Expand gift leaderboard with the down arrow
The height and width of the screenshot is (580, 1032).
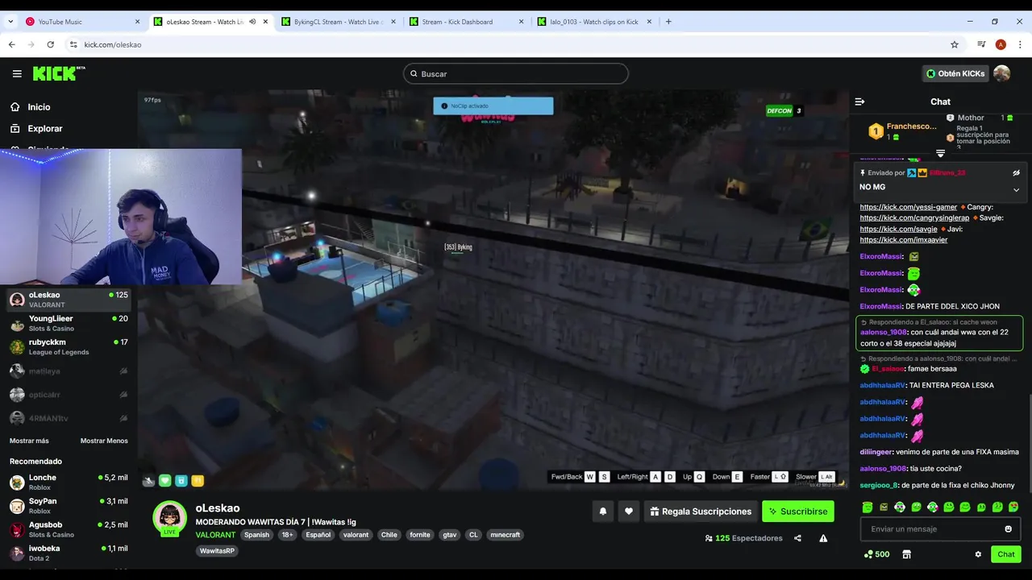click(x=940, y=153)
